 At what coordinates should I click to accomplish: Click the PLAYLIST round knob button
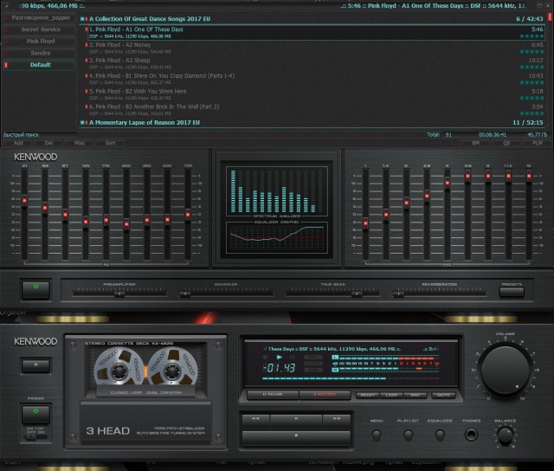click(x=408, y=435)
